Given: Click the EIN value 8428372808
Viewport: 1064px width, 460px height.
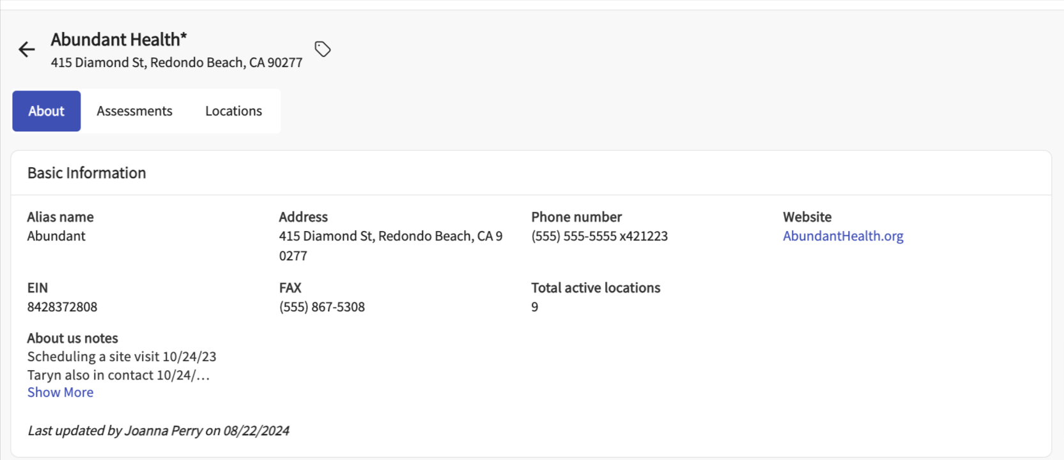Looking at the screenshot, I should 62,307.
